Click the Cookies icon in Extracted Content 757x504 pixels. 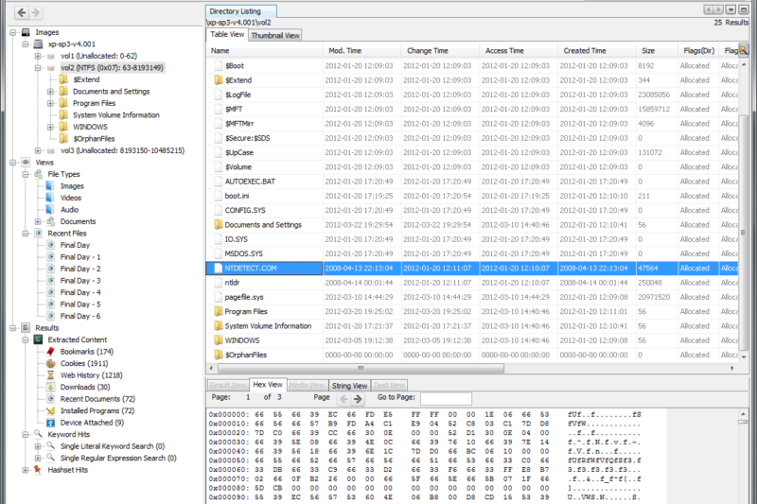tap(51, 363)
